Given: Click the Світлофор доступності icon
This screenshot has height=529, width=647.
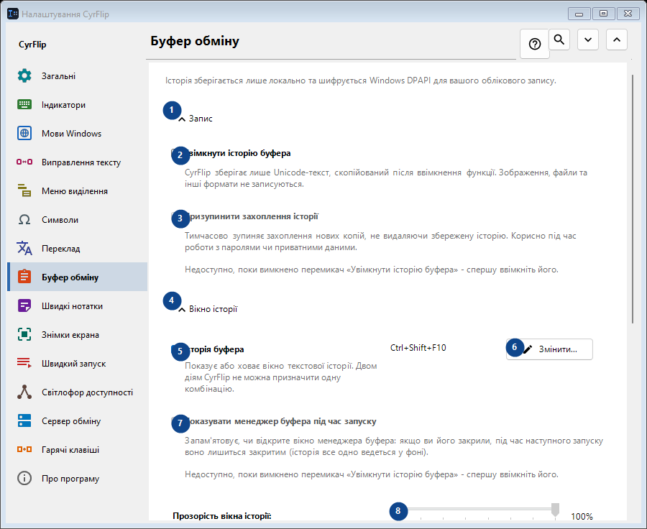Looking at the screenshot, I should [x=24, y=392].
